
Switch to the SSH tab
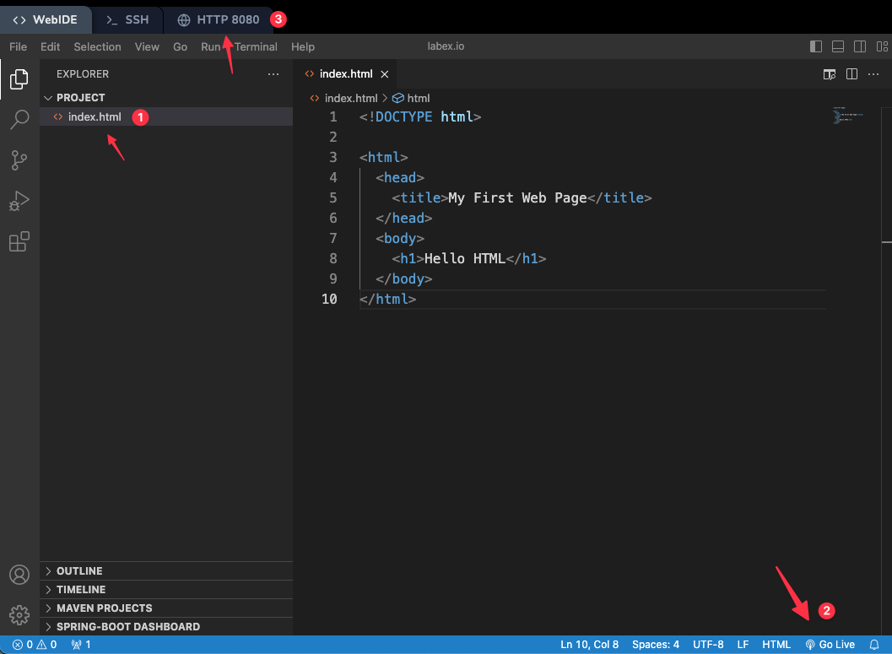click(127, 19)
